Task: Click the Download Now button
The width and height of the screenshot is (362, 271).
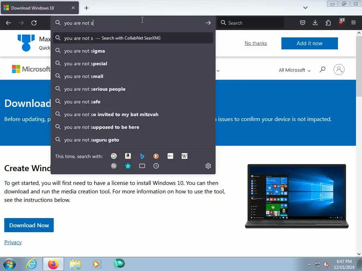Action: (x=29, y=225)
